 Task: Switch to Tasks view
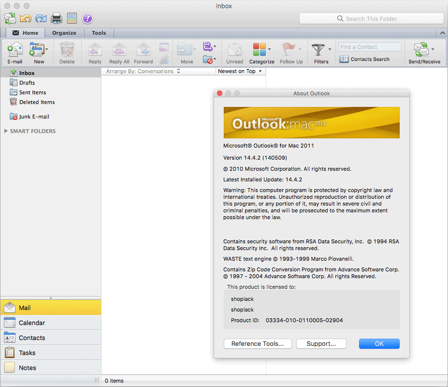(x=51, y=353)
